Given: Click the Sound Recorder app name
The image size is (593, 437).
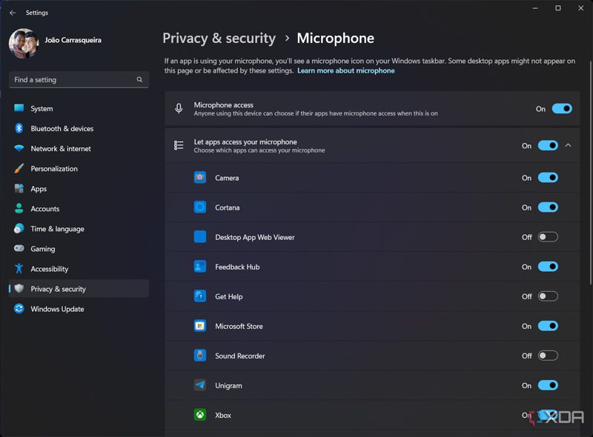Looking at the screenshot, I should (x=240, y=356).
